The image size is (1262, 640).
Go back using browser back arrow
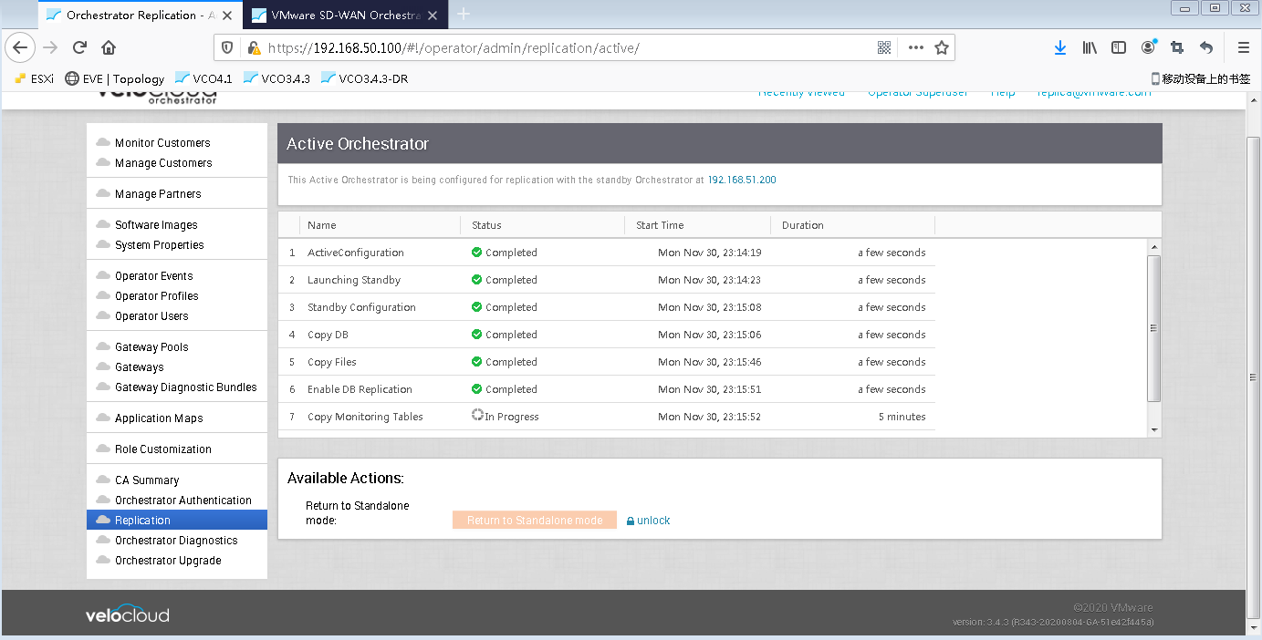[x=20, y=47]
